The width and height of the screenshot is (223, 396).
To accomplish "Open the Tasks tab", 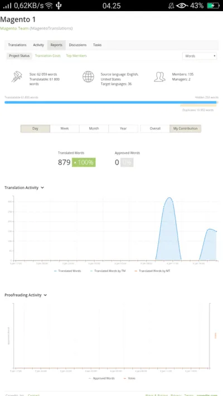I will pos(97,45).
